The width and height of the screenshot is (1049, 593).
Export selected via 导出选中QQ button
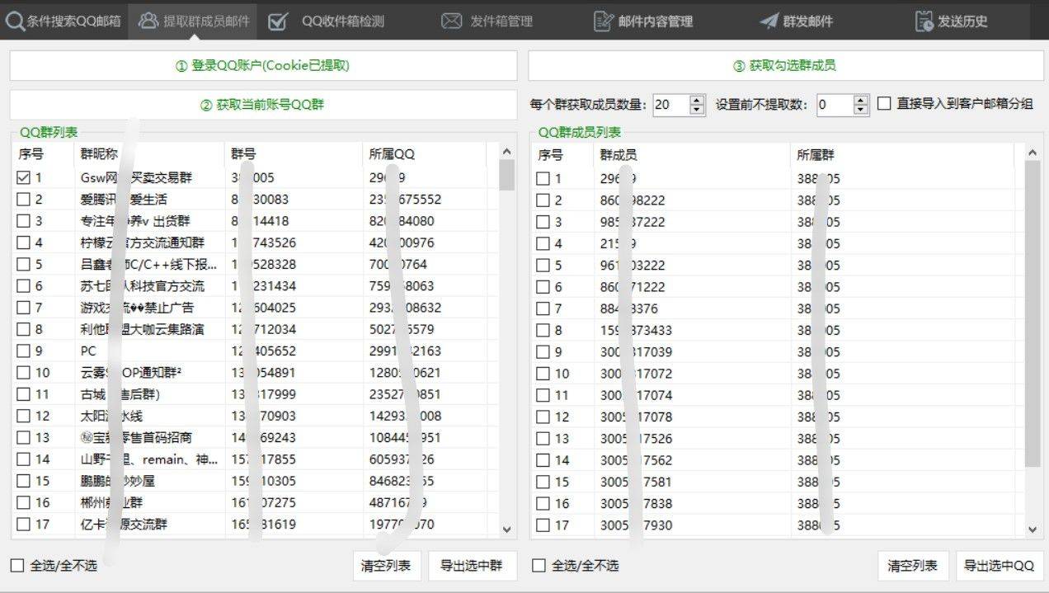[x=999, y=566]
